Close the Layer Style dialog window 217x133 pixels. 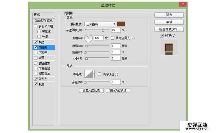[x=183, y=5]
